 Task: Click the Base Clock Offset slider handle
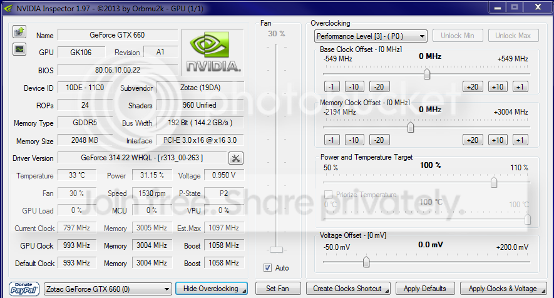[x=427, y=74]
